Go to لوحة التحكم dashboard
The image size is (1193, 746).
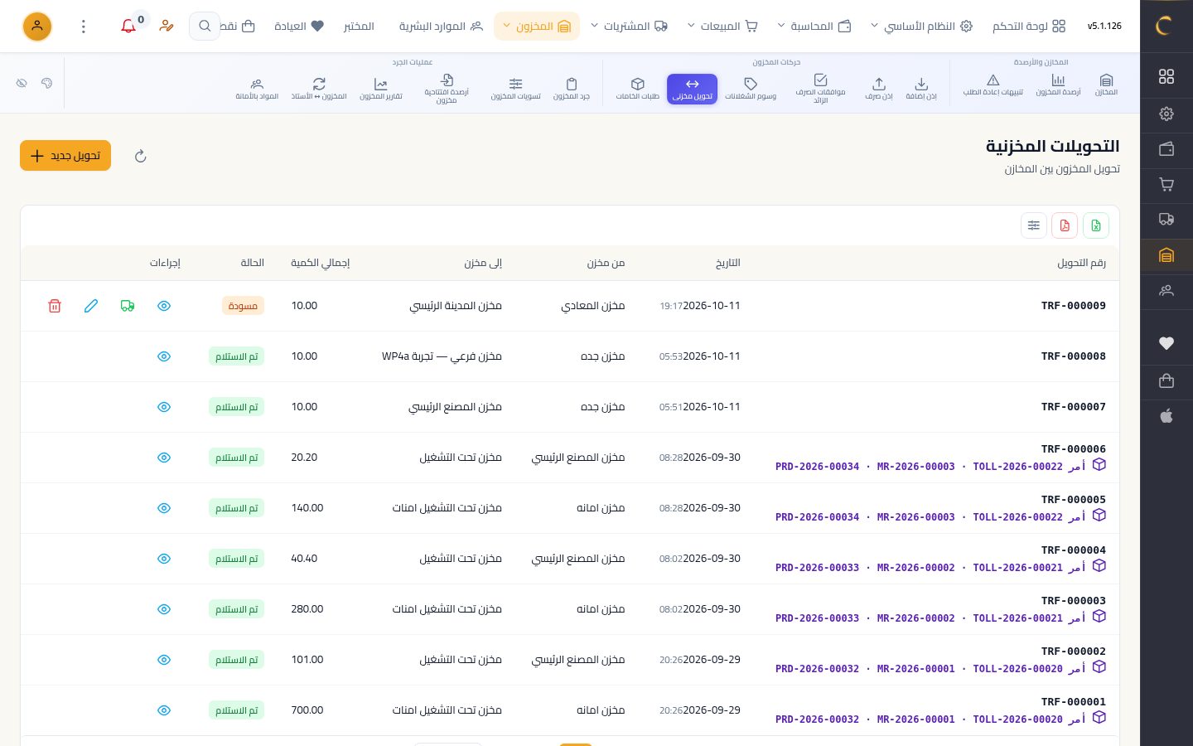1029,27
